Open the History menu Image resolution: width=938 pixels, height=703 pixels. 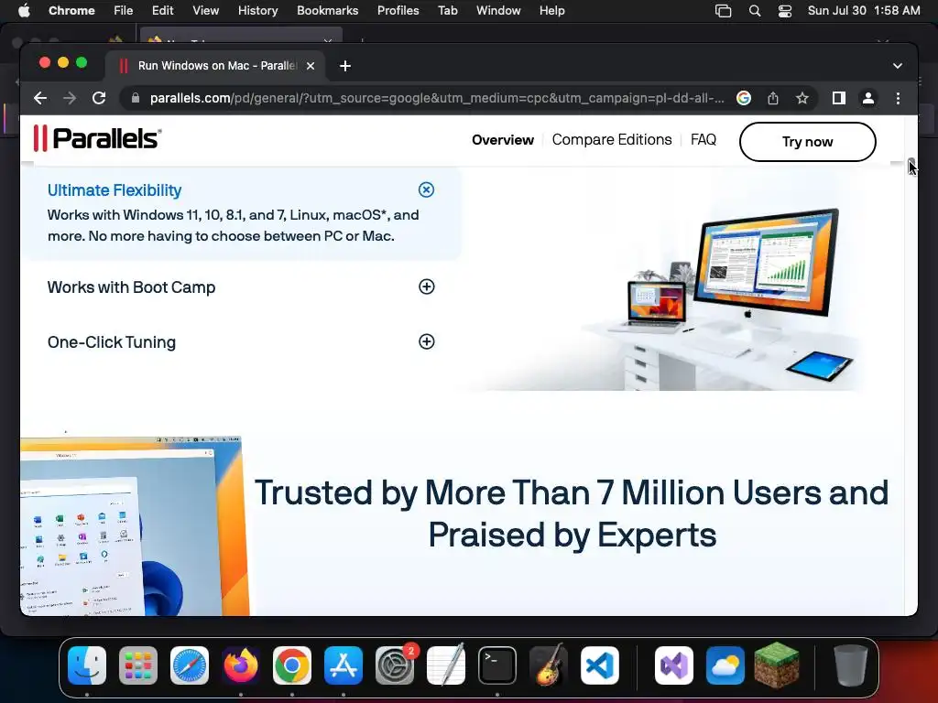257,11
